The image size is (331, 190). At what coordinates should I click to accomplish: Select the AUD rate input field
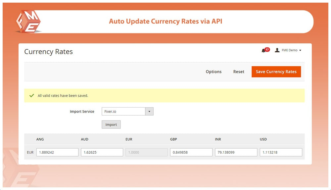tap(102, 152)
